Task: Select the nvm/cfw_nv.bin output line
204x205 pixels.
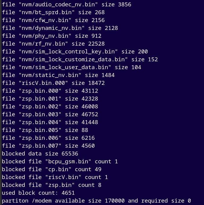Action: point(53,20)
